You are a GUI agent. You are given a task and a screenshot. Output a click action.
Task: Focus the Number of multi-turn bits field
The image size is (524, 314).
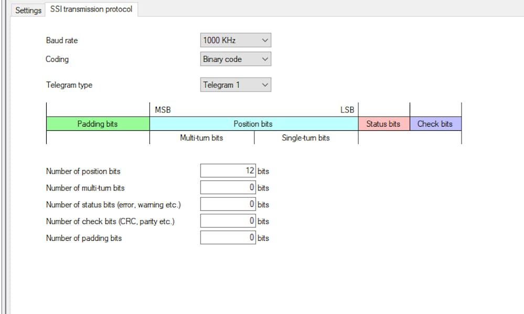click(x=228, y=188)
